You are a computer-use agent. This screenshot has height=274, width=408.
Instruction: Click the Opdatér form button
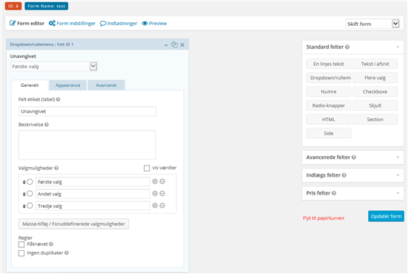(x=386, y=216)
